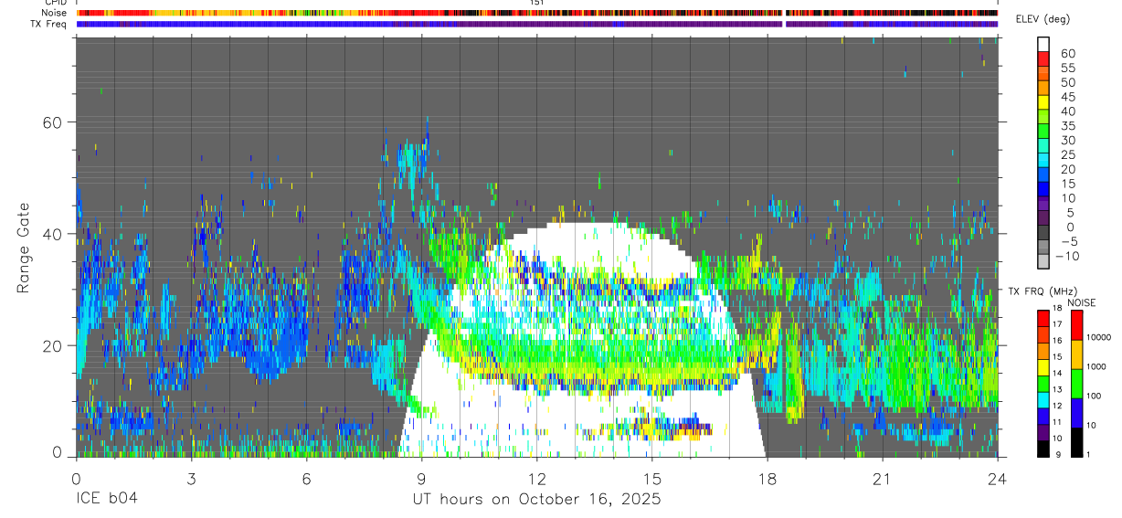This screenshot has width=1122, height=518.
Task: Click the '60' tick on the Range Gate axis
Action: click(53, 122)
